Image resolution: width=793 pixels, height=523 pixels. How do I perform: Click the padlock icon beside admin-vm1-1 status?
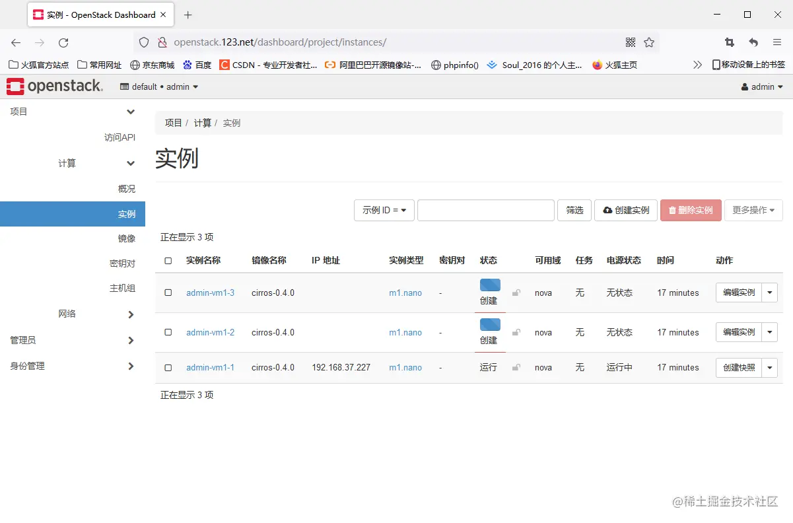(x=517, y=367)
